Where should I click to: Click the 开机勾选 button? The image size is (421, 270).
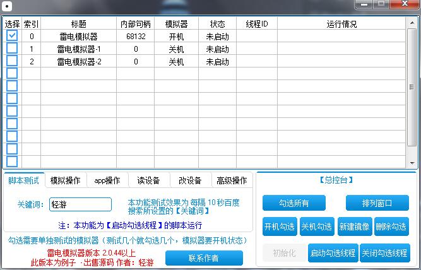point(280,226)
